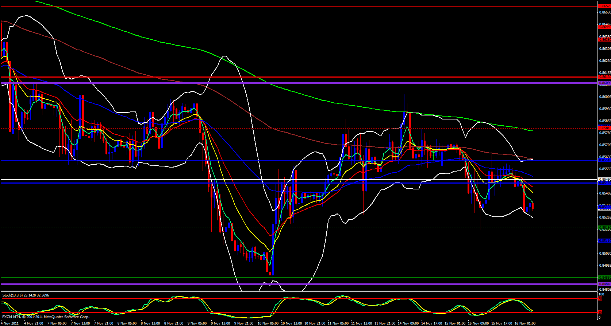The width and height of the screenshot is (611, 326).
Task: Click the green 0.85190 price label
Action: 604,228
